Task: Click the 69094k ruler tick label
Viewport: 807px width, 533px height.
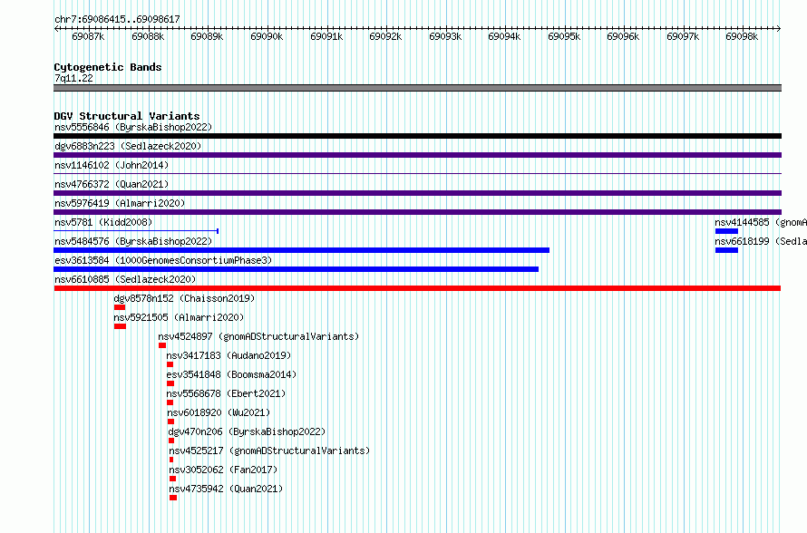Action: [x=504, y=36]
